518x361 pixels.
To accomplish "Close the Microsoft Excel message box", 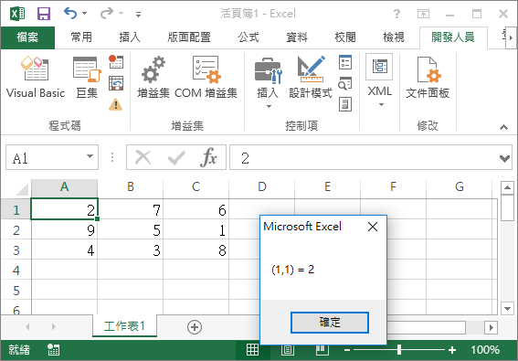I will (373, 227).
